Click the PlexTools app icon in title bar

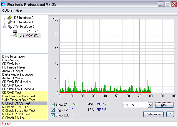point(3,4)
